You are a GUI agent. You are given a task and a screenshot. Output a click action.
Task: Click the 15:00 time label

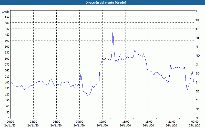point(126,122)
